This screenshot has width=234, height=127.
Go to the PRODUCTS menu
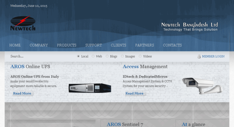(67, 45)
